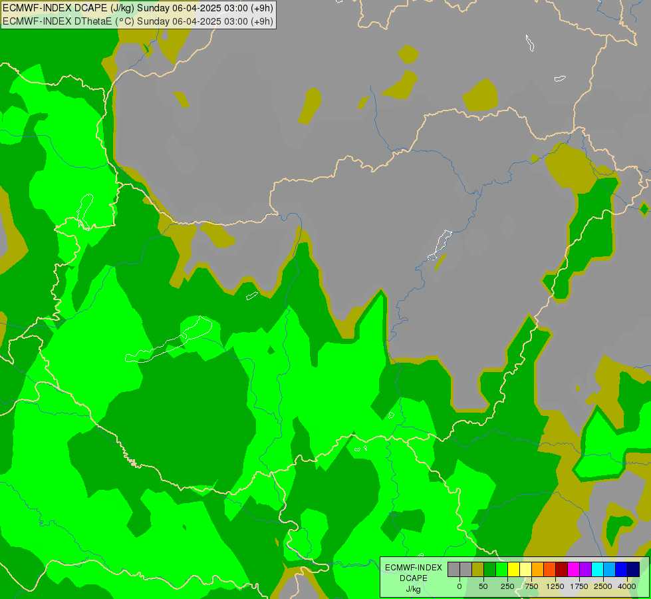Viewport: 651px width, 599px height.
Task: Click the navy legend swatch
Action: pos(633,570)
